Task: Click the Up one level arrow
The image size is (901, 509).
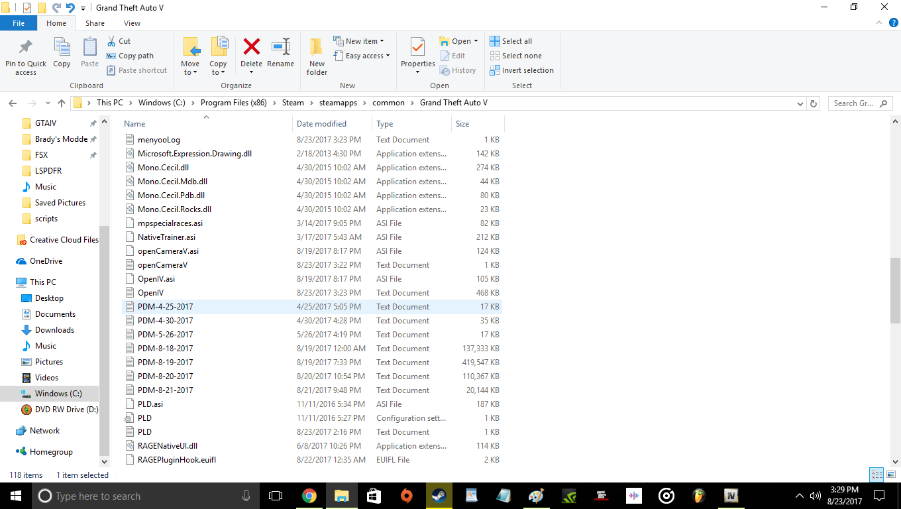Action: (62, 103)
